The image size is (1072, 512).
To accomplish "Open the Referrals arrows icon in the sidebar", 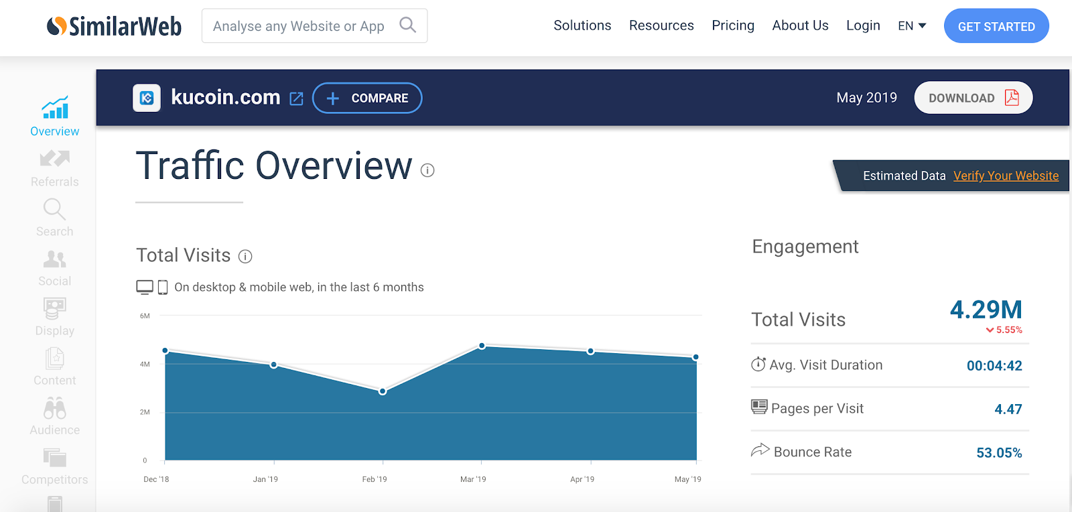I will click(x=55, y=159).
